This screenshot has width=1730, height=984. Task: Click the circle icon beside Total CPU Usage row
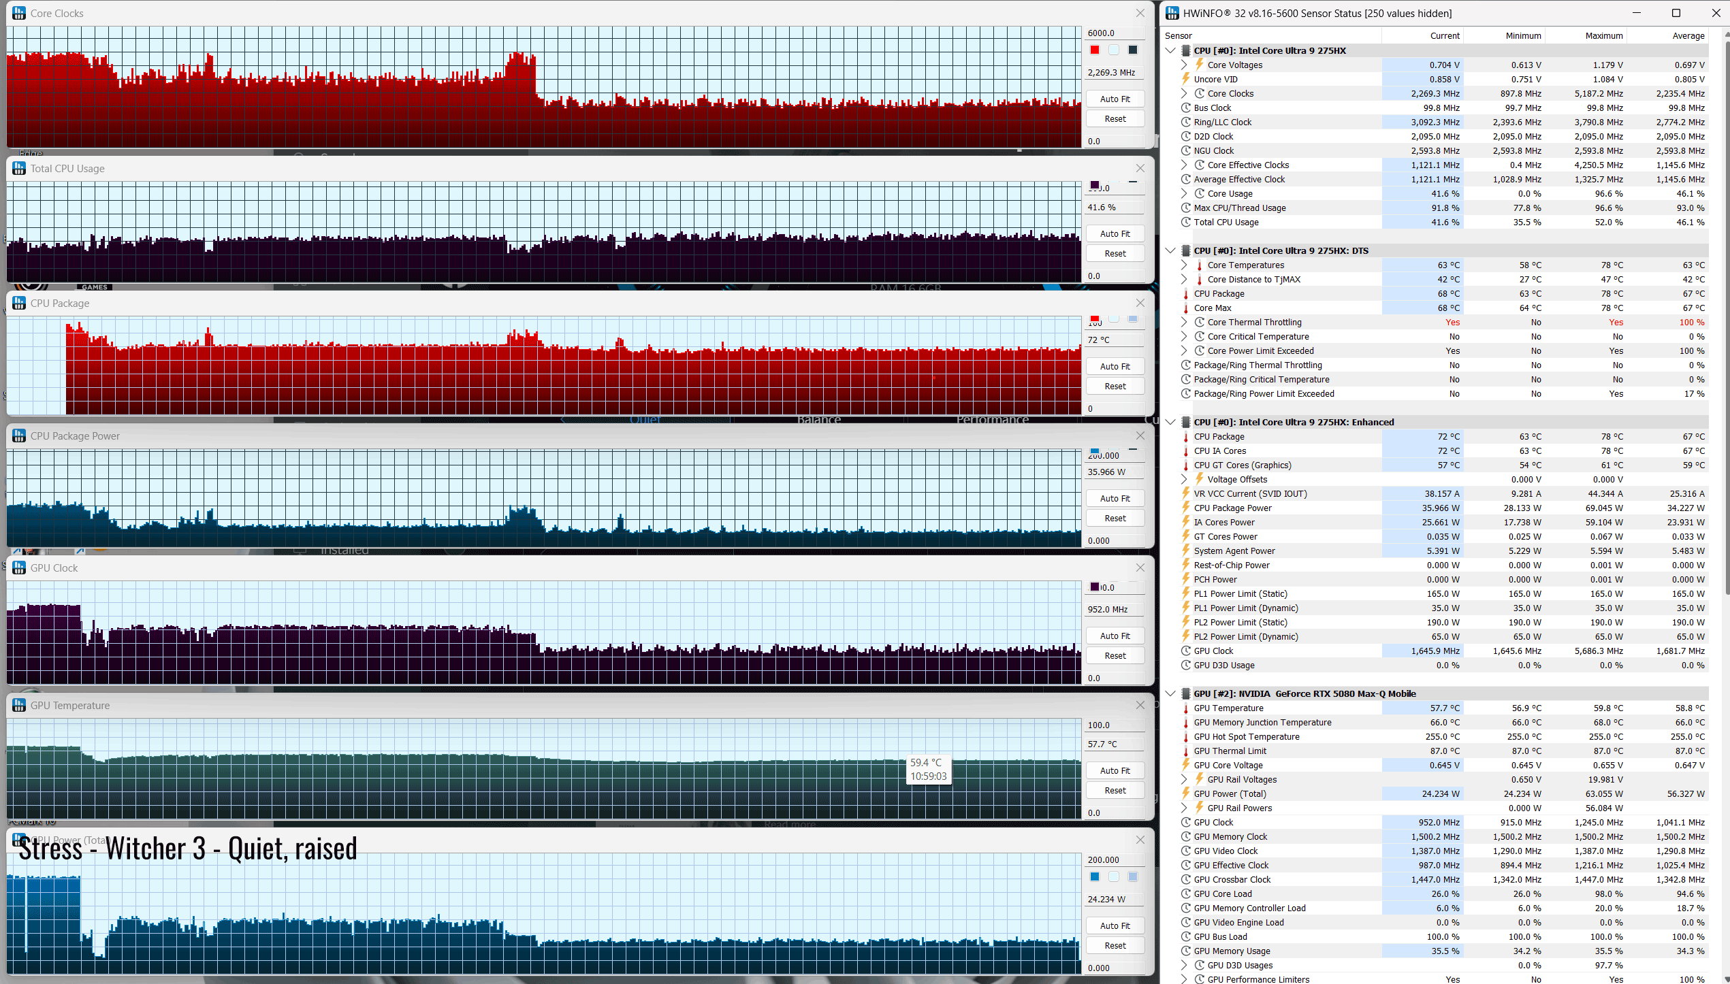[x=1185, y=222]
